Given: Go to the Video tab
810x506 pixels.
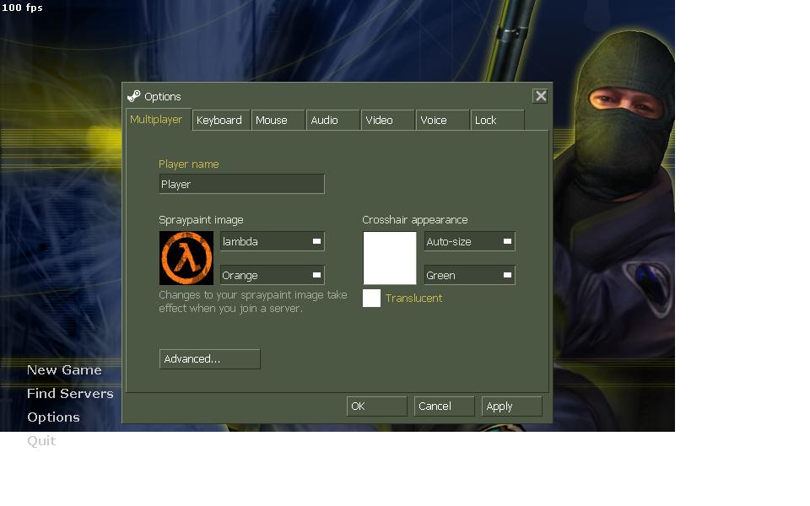Looking at the screenshot, I should point(387,120).
